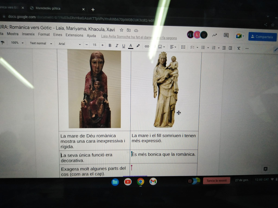The image size is (278, 208).
Task: Open the activity trend icon
Action: click(x=214, y=35)
